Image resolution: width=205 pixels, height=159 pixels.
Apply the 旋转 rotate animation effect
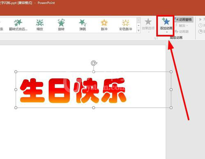(61, 25)
